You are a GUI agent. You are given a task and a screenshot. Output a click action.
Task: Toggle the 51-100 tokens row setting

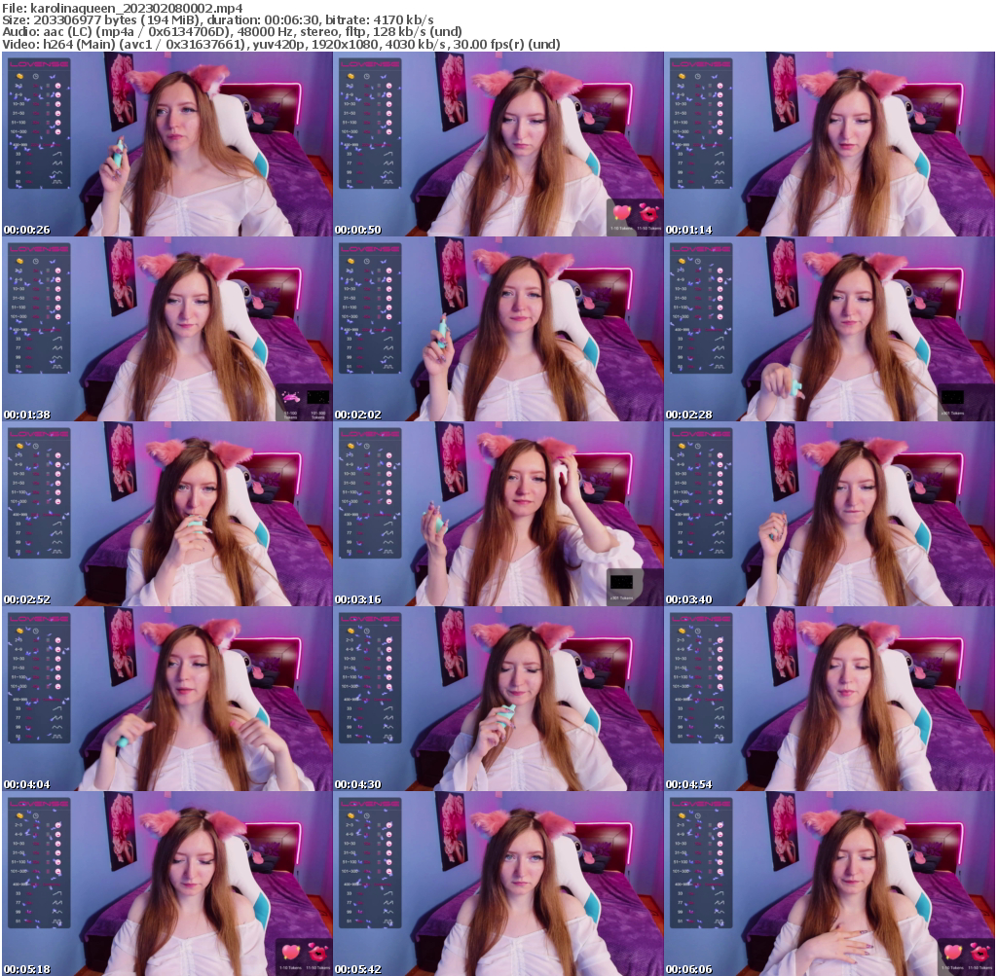tap(47, 123)
